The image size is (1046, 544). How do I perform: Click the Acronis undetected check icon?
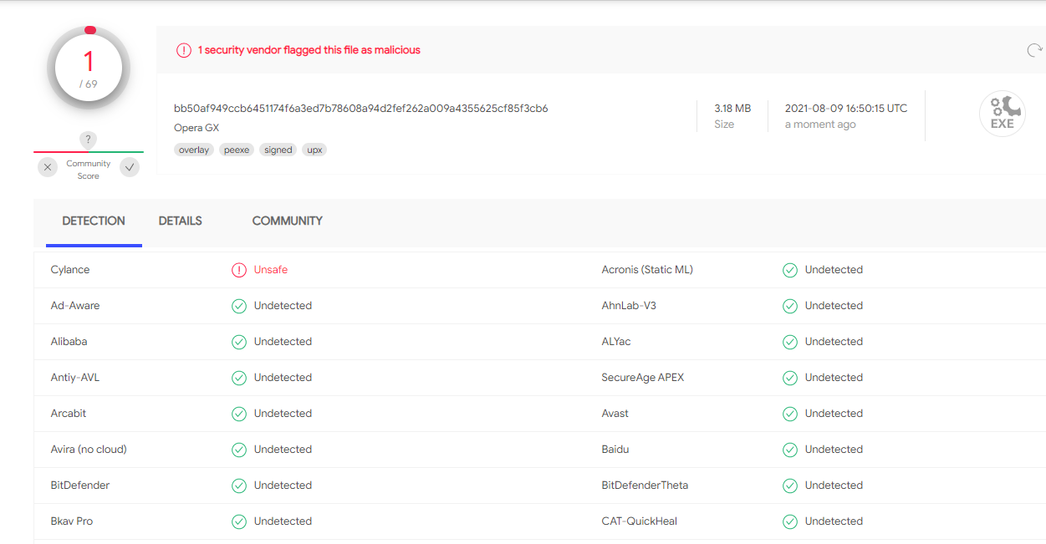790,270
